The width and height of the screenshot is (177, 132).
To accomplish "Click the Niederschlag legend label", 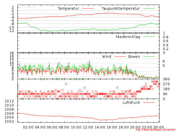I will point(128,37).
